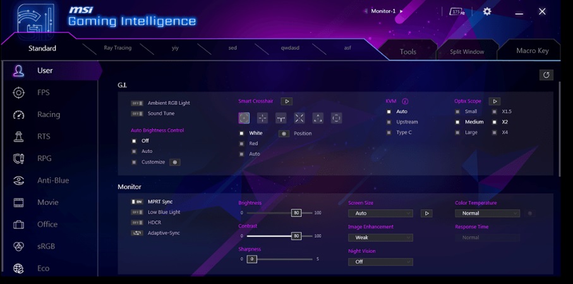573x284 pixels.
Task: Play the Smart Crosshair preview
Action: [x=286, y=101]
